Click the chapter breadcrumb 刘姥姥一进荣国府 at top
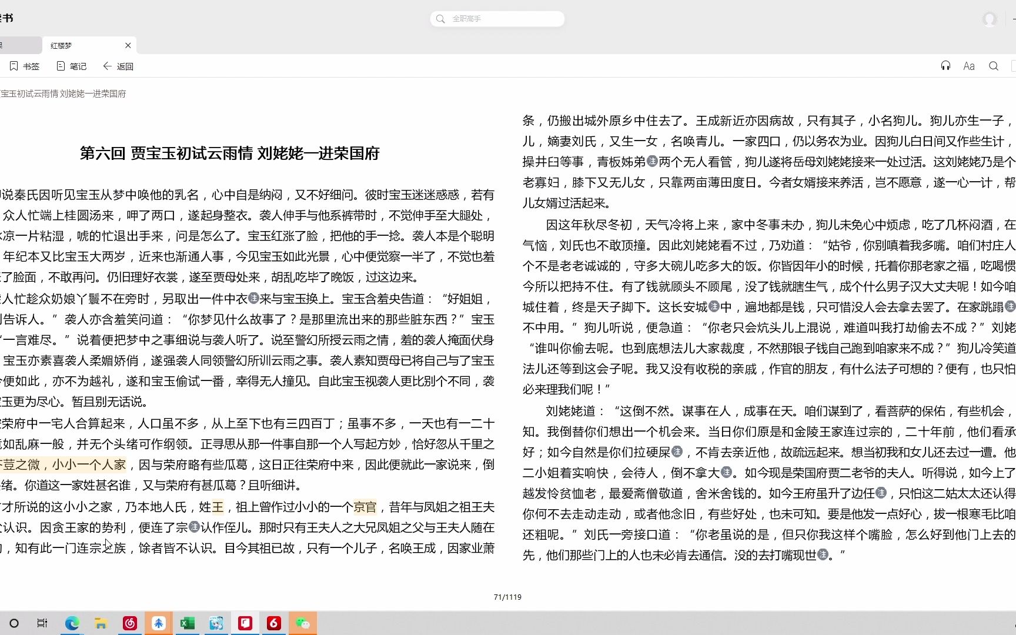 tap(93, 94)
